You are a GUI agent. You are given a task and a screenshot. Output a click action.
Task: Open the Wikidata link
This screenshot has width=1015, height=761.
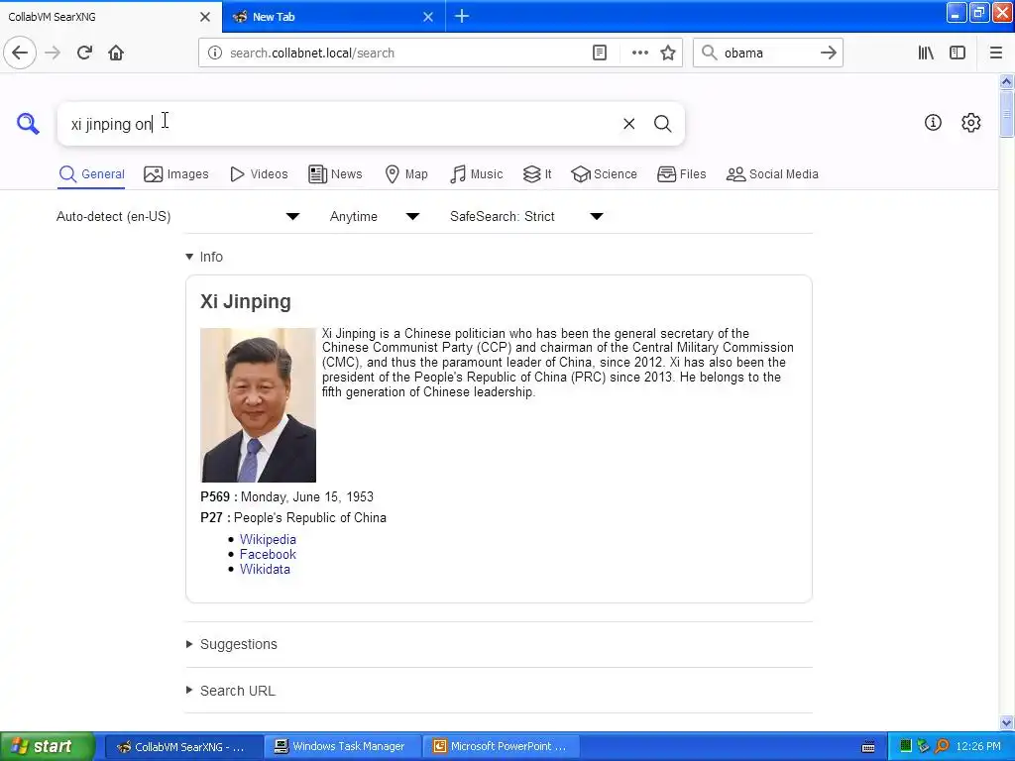(265, 569)
